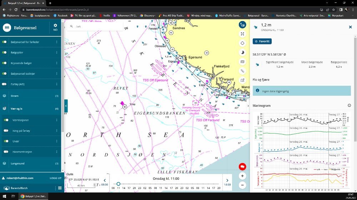The image size is (357, 200).
Task: Toggle the Bølgepiler layer switch
Action: click(4, 52)
